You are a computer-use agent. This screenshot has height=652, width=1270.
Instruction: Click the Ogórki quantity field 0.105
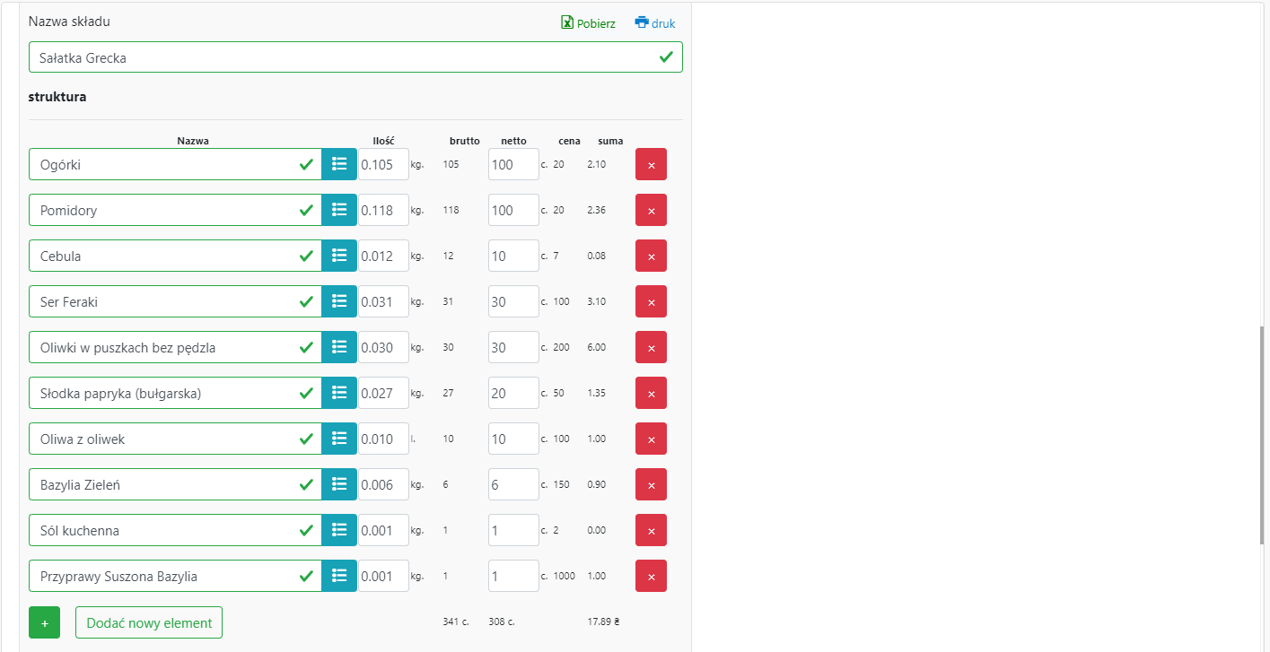click(x=383, y=165)
